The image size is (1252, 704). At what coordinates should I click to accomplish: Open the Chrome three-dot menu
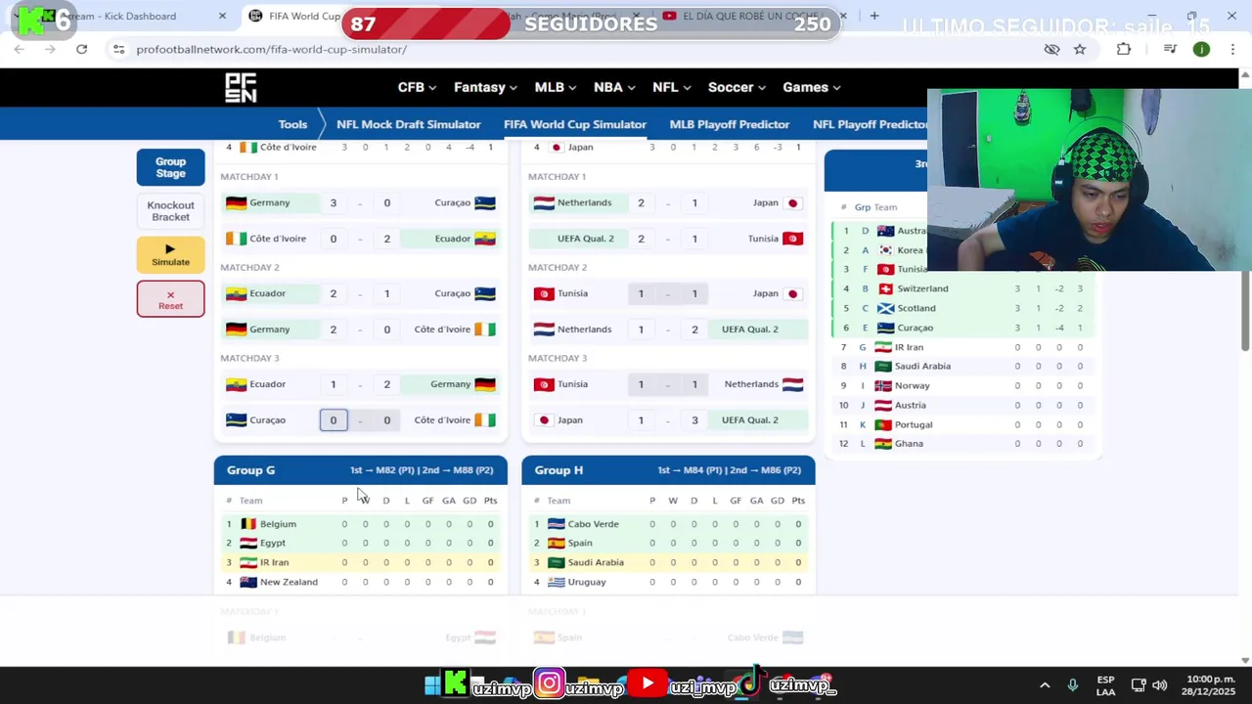pyautogui.click(x=1231, y=49)
